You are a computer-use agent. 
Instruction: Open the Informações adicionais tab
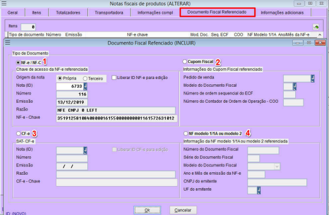point(282,12)
